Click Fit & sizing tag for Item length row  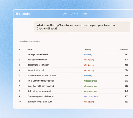pos(89,65)
